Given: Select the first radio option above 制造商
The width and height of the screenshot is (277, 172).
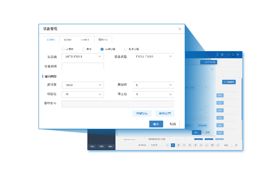Looking at the screenshot, I should tap(63, 49).
